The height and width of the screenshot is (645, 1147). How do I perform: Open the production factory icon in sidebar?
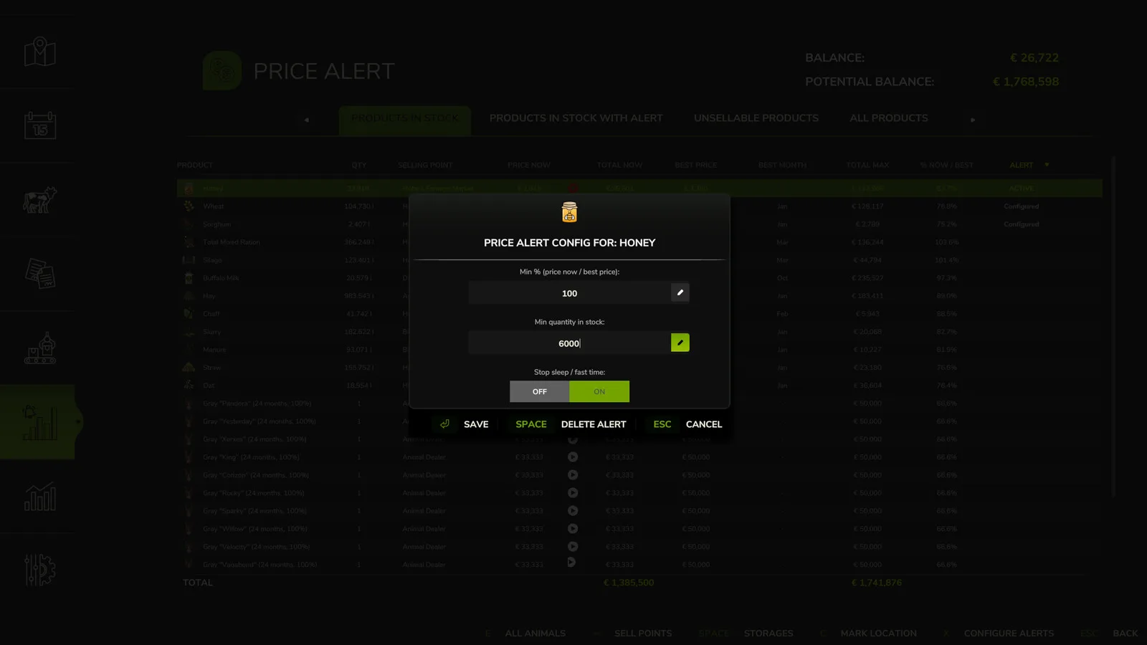(x=40, y=348)
